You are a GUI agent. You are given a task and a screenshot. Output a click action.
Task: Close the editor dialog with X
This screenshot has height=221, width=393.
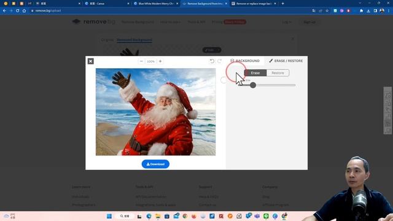(91, 61)
